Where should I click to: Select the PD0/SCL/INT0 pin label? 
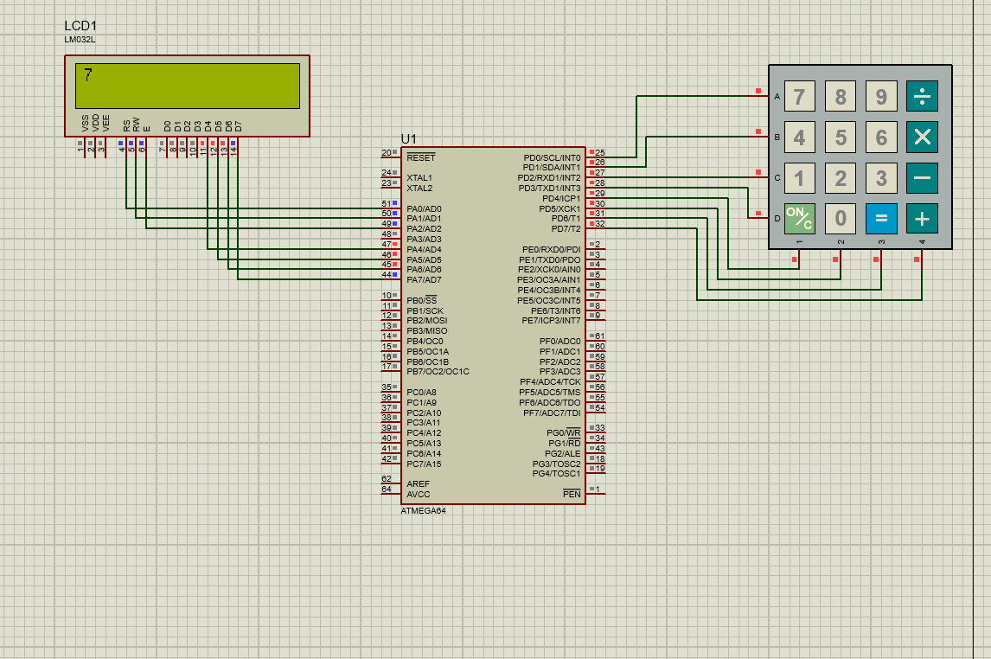point(552,157)
